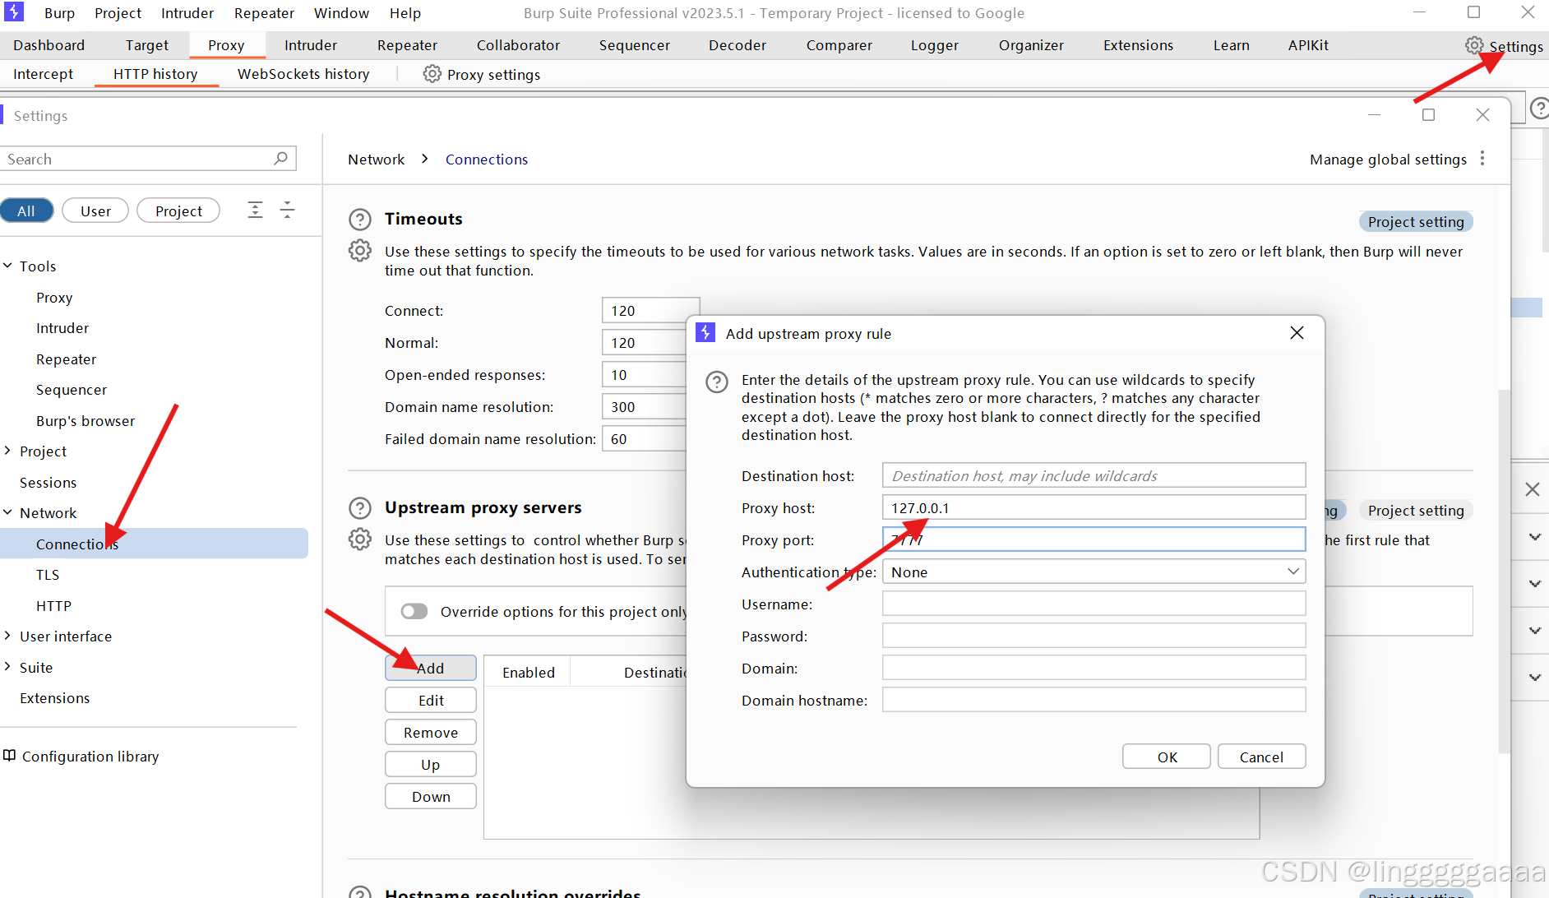Collapse the Network tree node

click(8, 512)
